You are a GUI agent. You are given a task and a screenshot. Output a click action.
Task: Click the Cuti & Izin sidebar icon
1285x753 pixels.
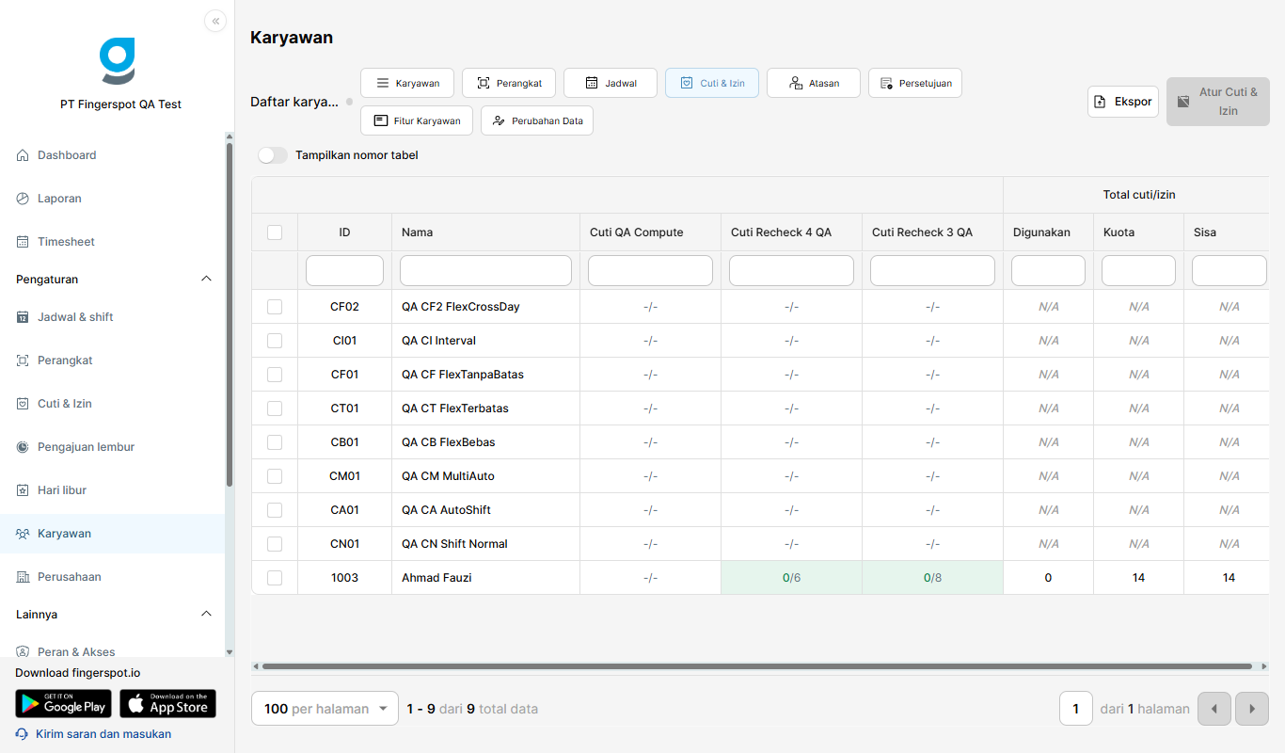pyautogui.click(x=23, y=404)
